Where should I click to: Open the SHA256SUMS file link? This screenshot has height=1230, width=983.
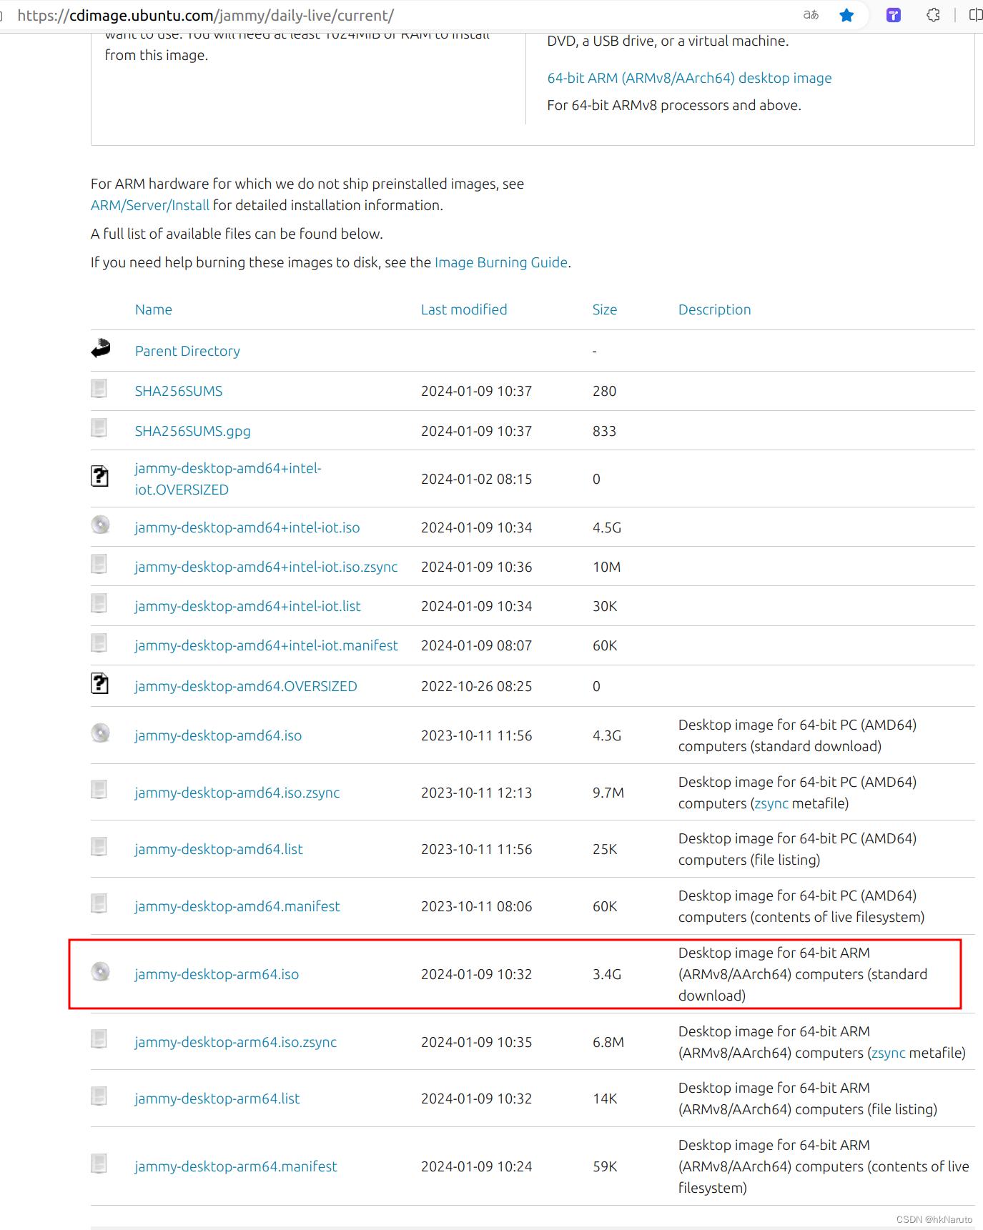pos(179,391)
